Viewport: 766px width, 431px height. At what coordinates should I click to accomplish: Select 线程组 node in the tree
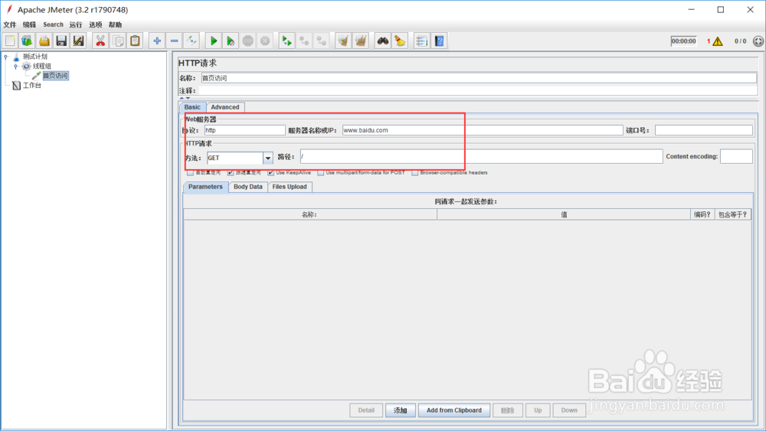tap(41, 67)
